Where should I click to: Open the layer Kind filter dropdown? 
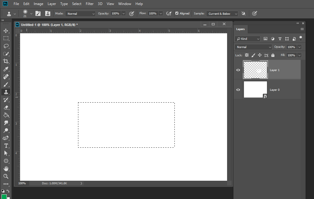[x=247, y=39]
